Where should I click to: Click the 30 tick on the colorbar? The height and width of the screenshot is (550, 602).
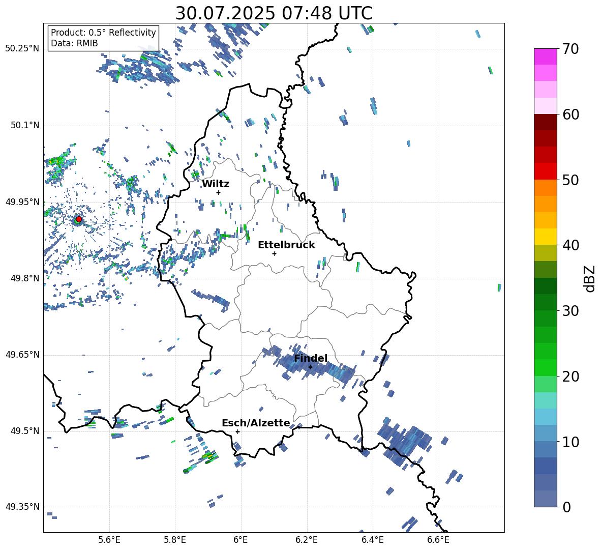tap(570, 311)
